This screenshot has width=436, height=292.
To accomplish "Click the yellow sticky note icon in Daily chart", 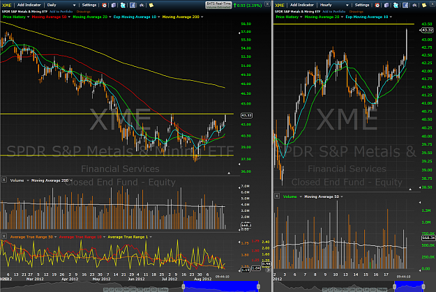I will [151, 5].
